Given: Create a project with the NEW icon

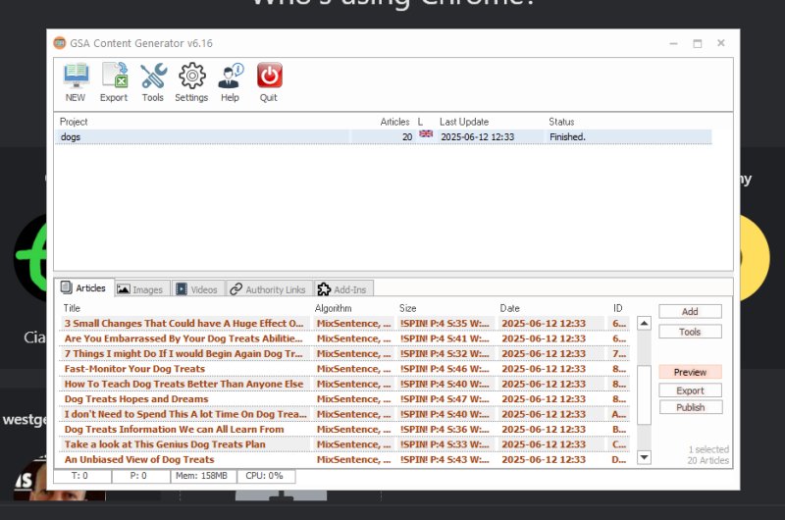Looking at the screenshot, I should pyautogui.click(x=76, y=82).
